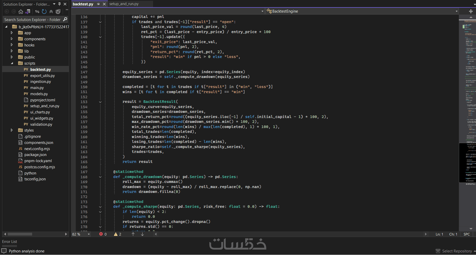Expand the styles folder
This screenshot has width=476, height=255.
coord(12,130)
